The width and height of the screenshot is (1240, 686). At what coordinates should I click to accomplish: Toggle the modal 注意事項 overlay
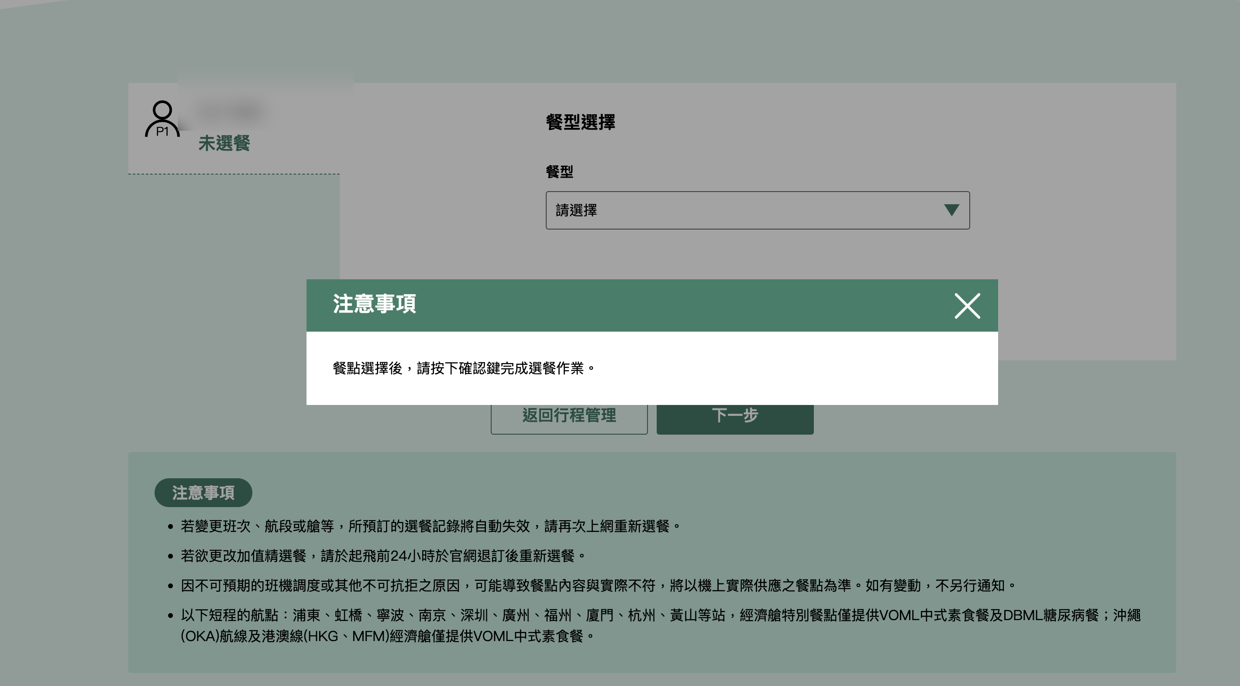[966, 305]
